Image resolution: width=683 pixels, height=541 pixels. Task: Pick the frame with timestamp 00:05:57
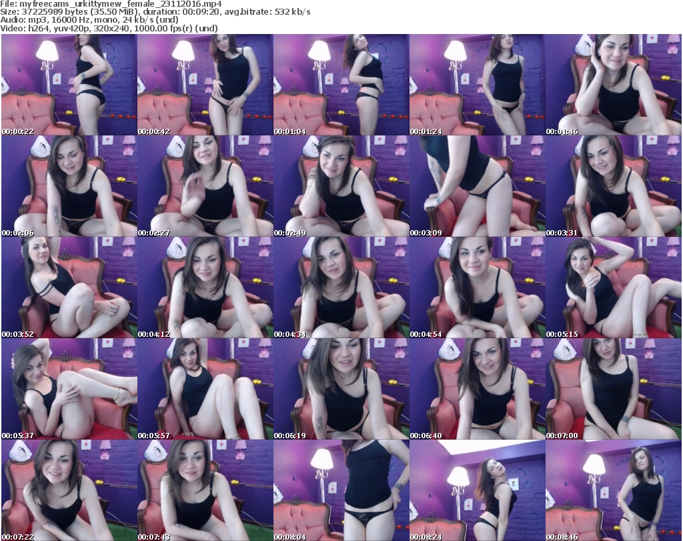point(205,389)
